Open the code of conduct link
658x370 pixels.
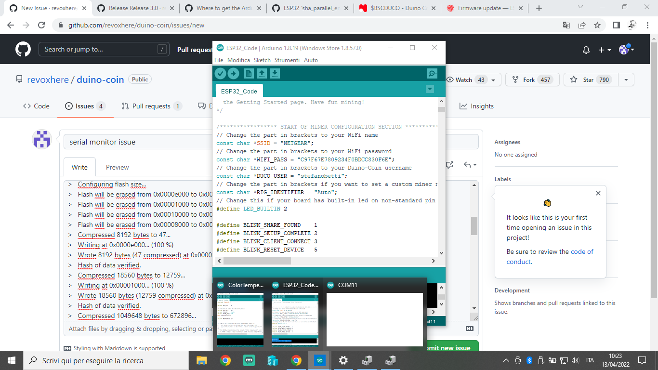[550, 257]
